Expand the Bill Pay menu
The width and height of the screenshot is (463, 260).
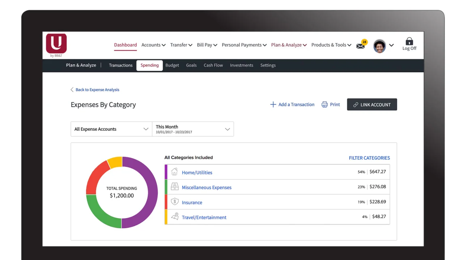coord(207,45)
